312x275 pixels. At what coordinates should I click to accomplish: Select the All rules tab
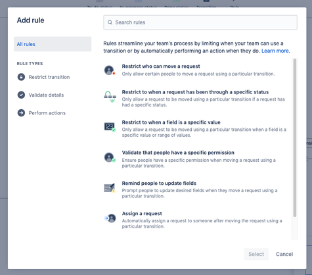53,44
